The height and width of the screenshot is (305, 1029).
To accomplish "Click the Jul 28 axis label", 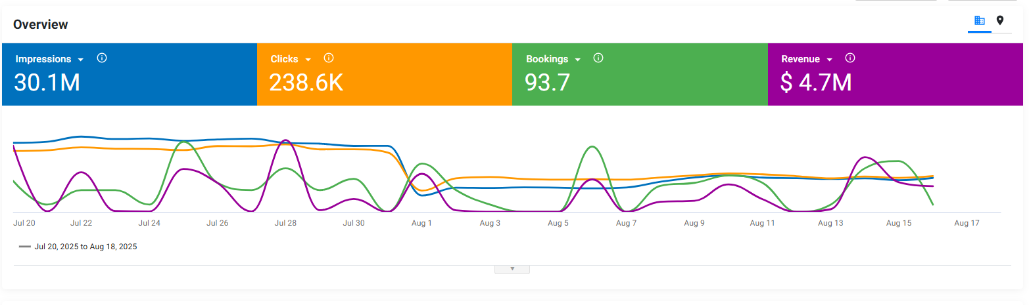I will pyautogui.click(x=285, y=223).
